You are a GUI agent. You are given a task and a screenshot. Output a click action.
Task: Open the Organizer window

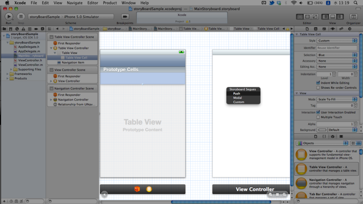353,17
